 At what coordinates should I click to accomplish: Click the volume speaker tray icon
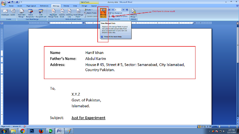click(224, 131)
